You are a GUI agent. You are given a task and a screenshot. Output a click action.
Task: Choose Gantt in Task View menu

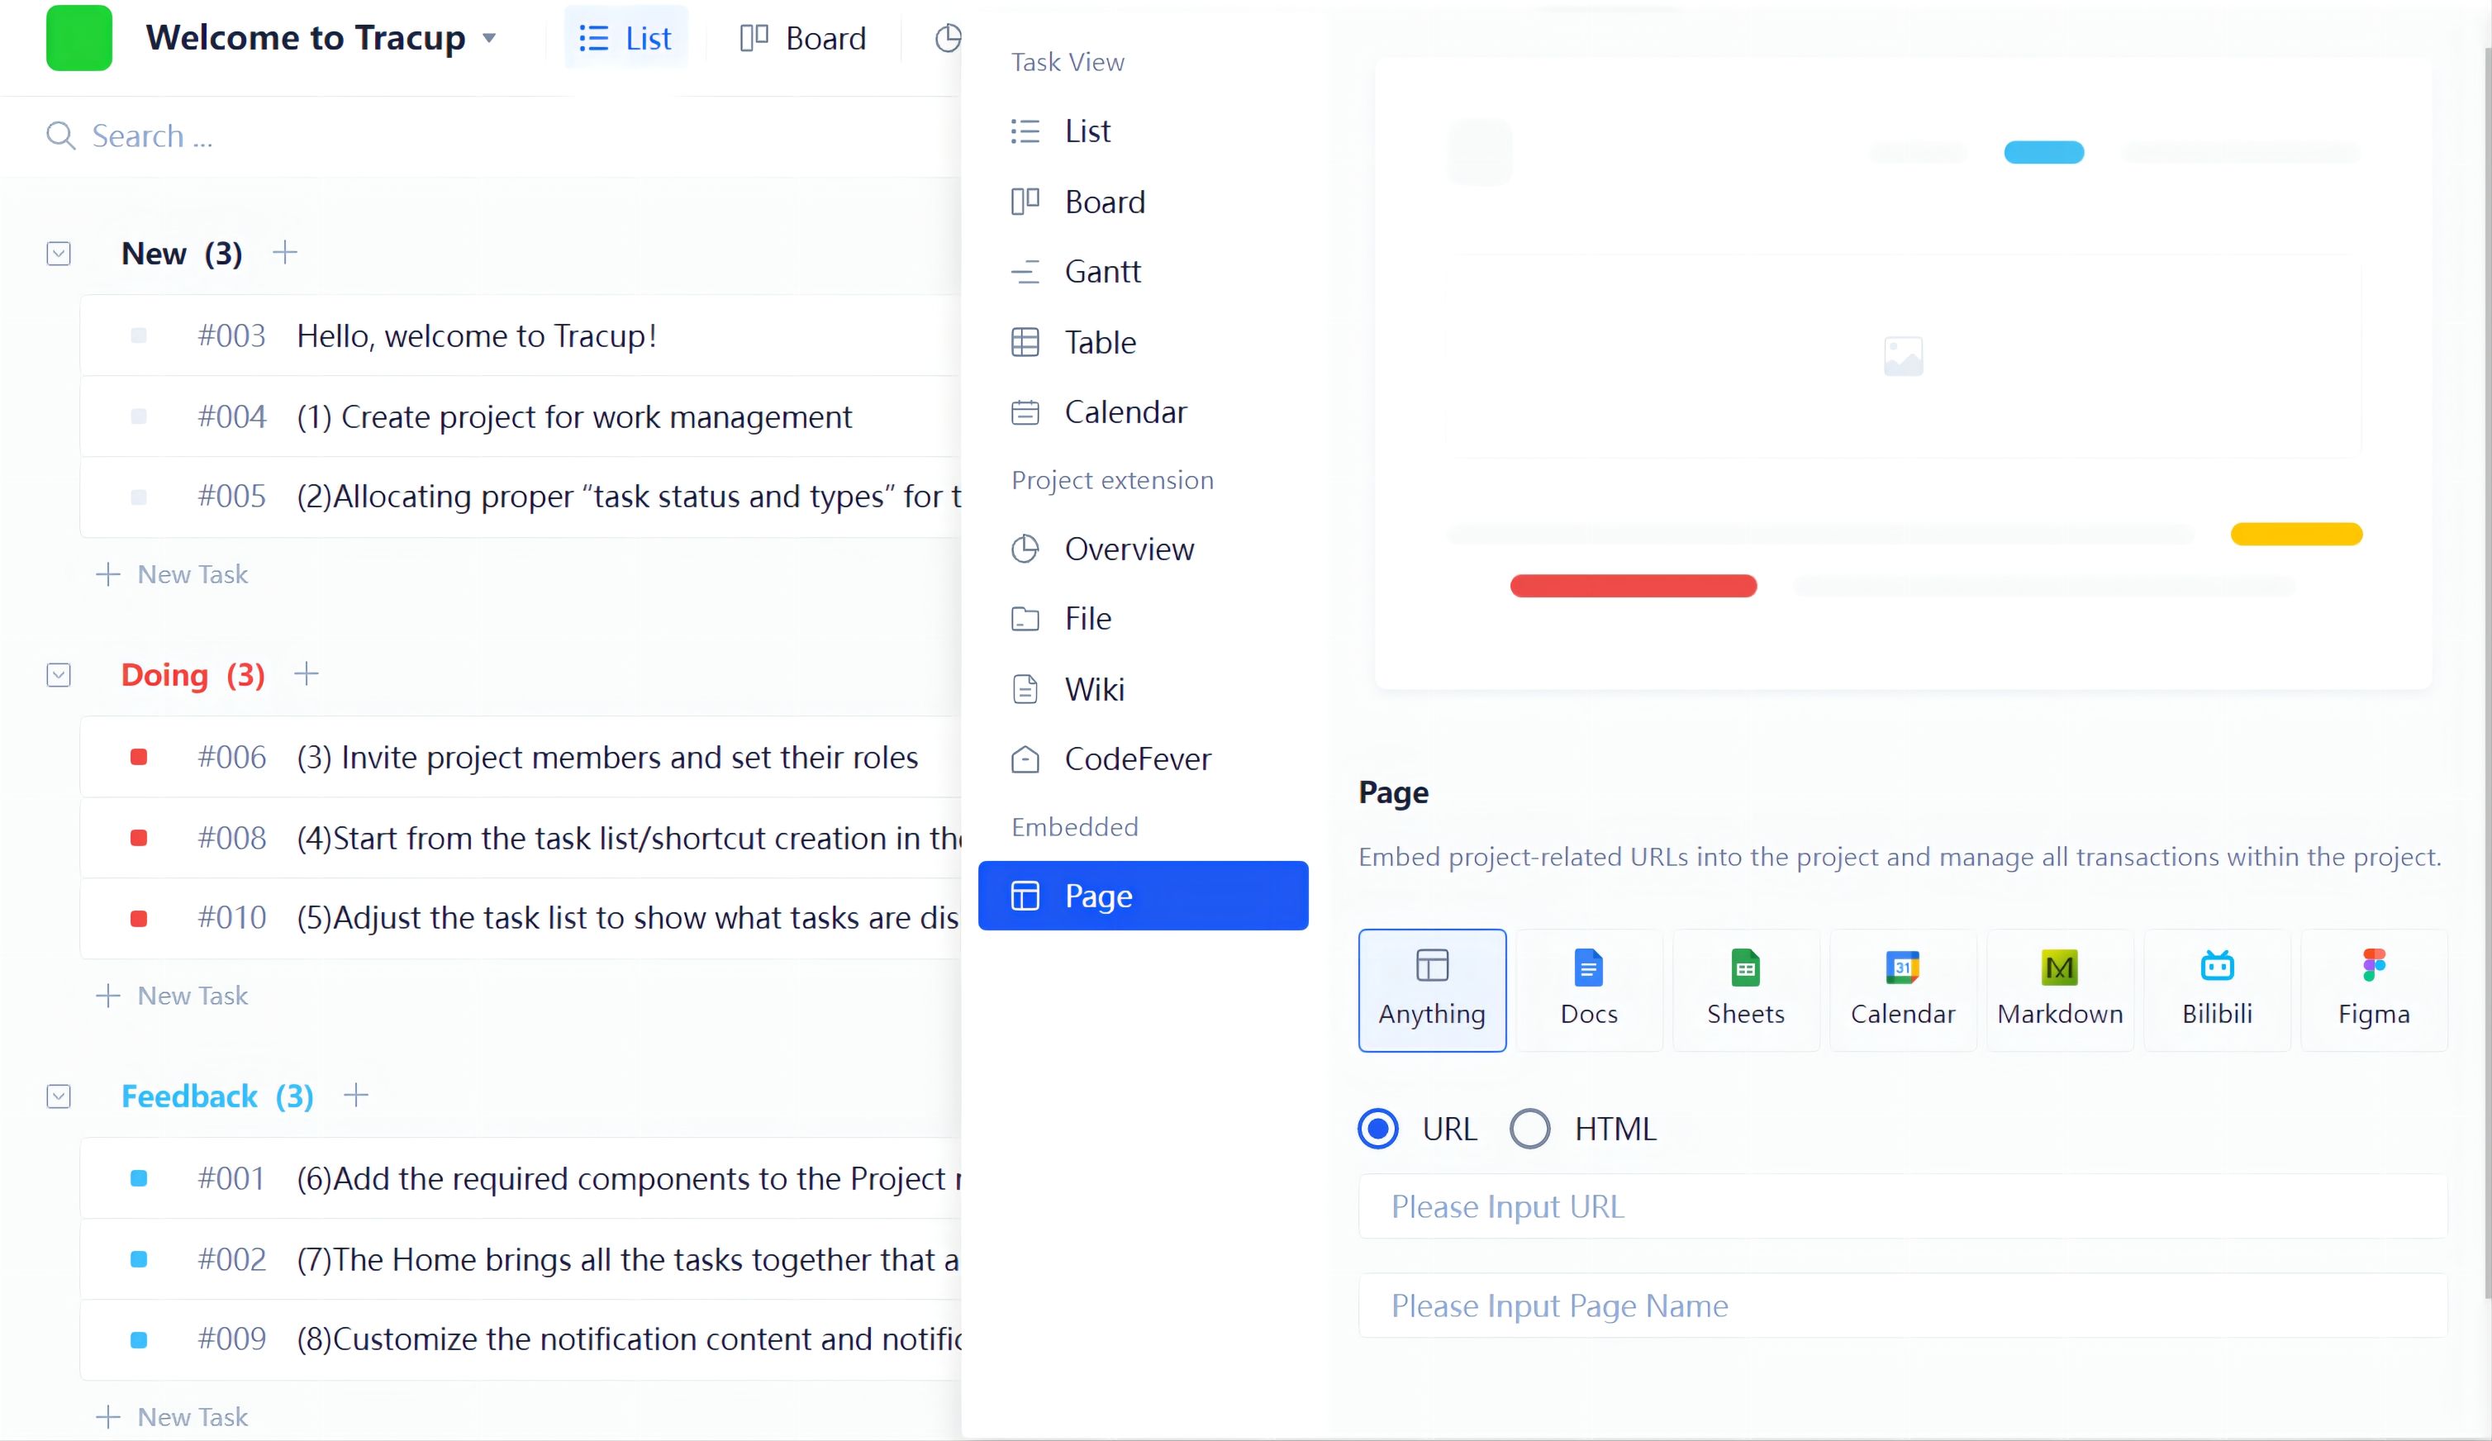coord(1101,271)
